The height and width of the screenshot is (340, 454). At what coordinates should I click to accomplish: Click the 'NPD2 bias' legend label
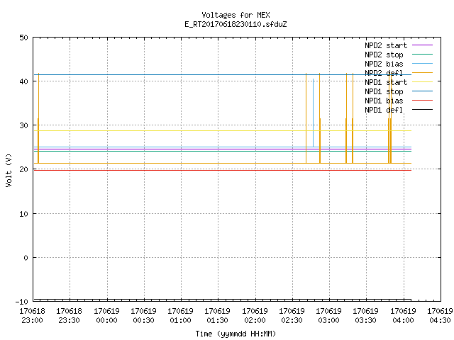point(384,64)
